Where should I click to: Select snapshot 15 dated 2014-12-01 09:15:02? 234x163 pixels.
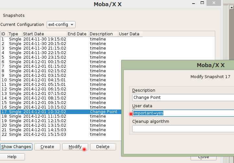click(61, 102)
